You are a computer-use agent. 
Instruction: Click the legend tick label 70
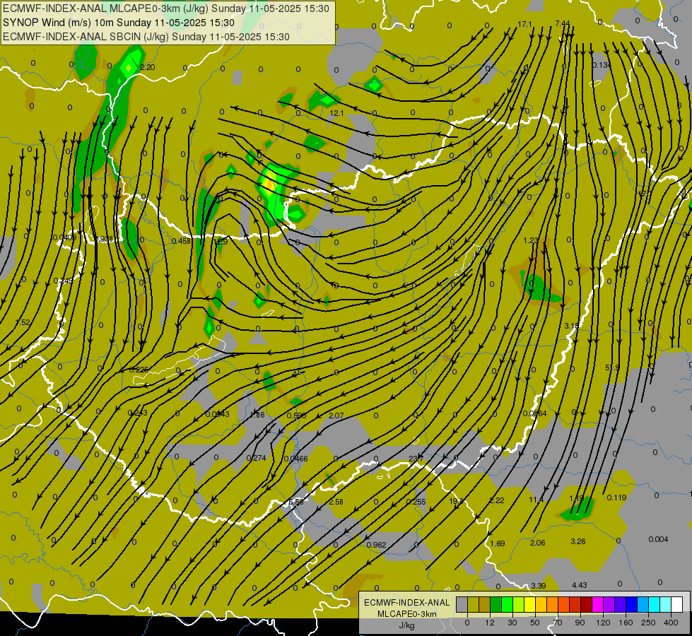point(558,623)
